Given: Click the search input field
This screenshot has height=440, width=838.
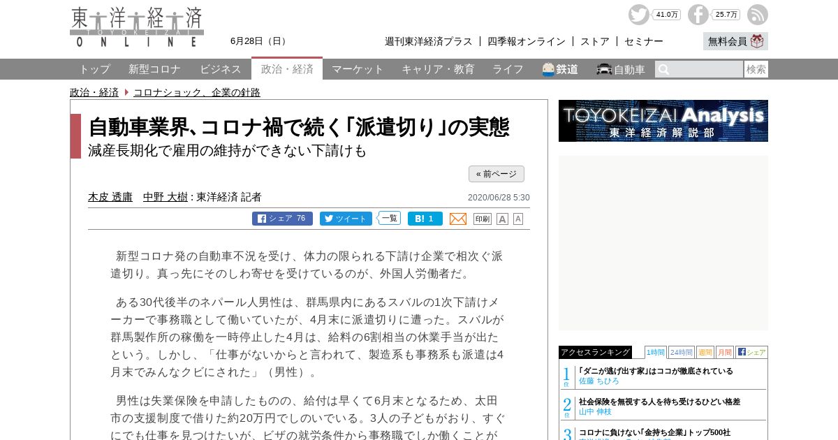Looking at the screenshot, I should point(699,69).
